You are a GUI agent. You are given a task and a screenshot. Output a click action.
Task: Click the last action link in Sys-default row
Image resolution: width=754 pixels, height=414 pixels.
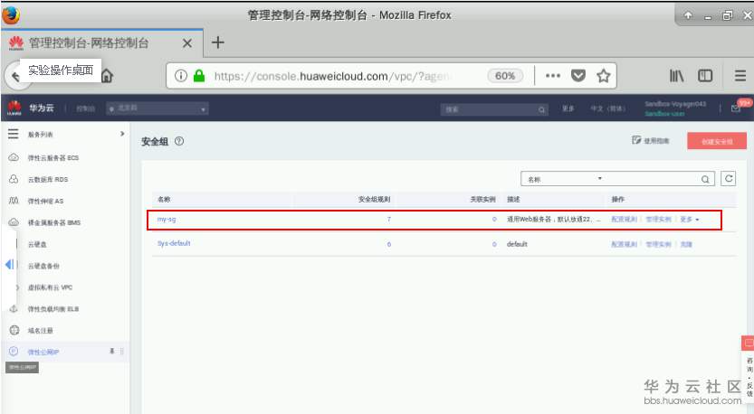(x=686, y=244)
